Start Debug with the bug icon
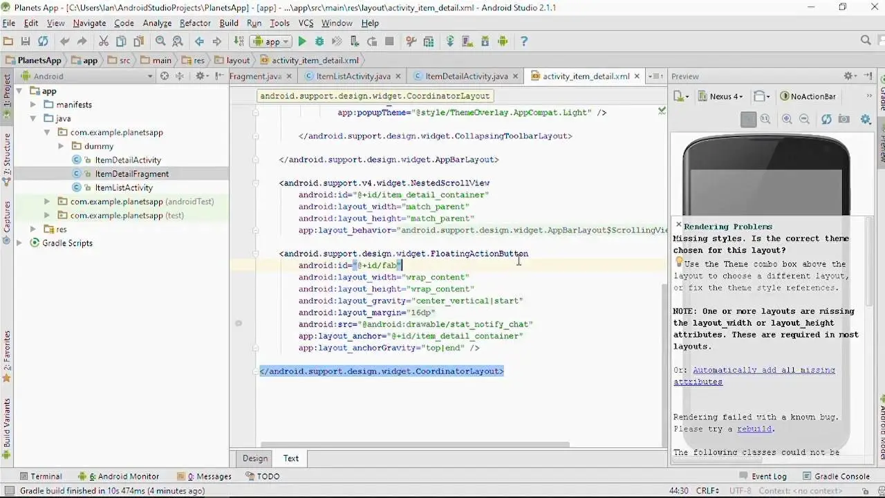Screen dimensions: 885x498 [319, 41]
